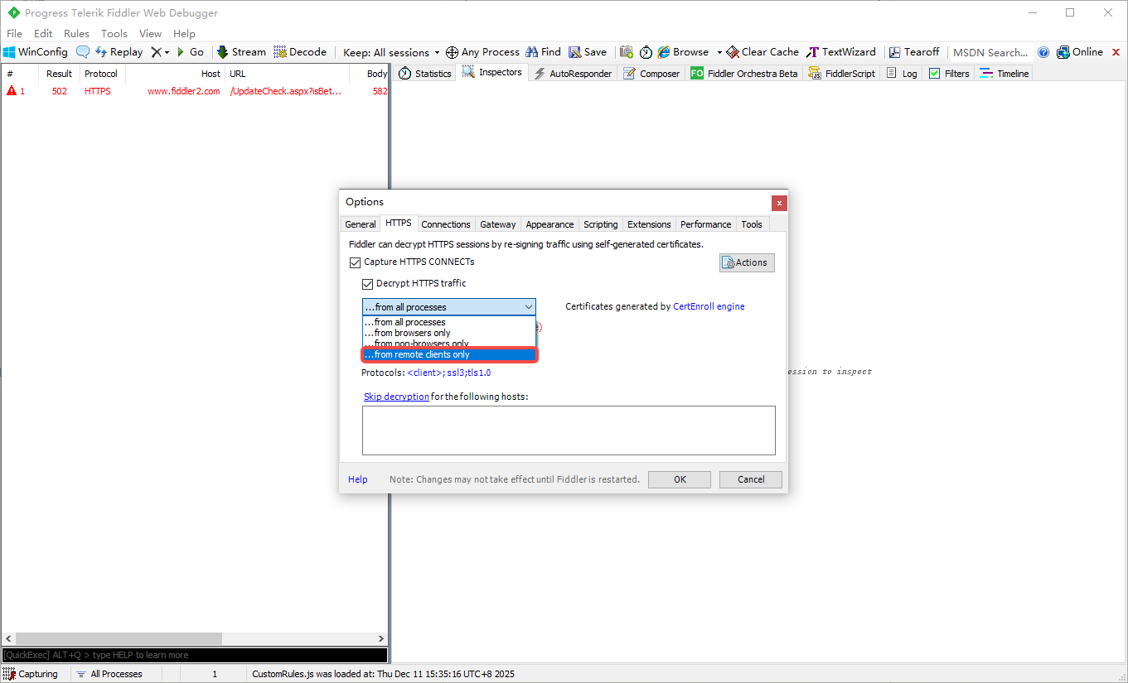
Task: Open the File menu
Action: [x=15, y=34]
